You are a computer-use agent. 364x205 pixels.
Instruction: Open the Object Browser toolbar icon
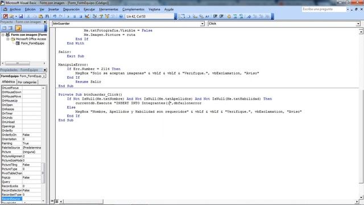click(x=107, y=17)
